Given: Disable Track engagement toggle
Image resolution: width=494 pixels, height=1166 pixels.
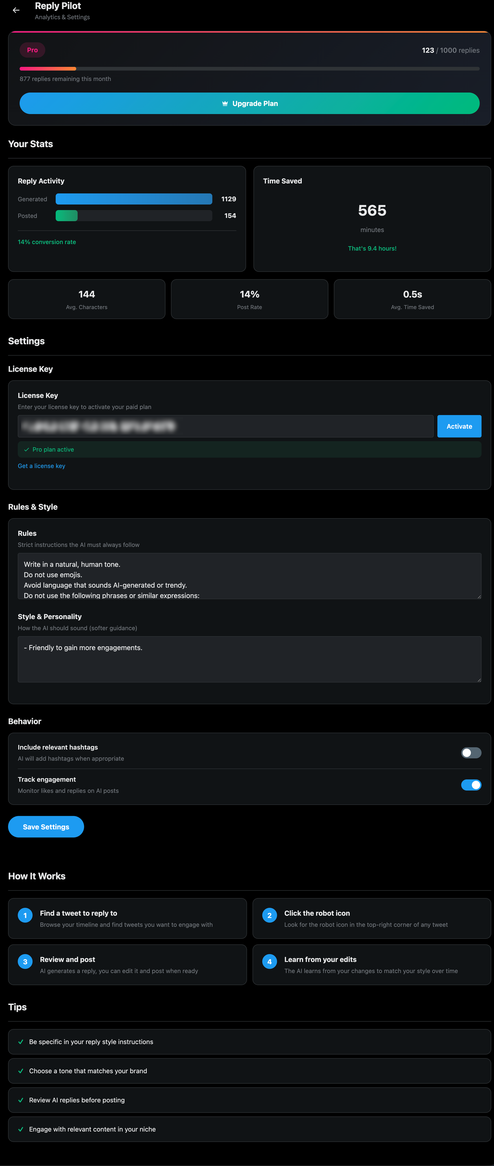Looking at the screenshot, I should [471, 785].
